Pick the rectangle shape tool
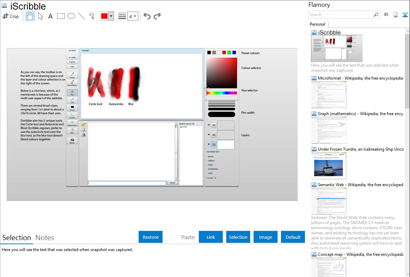 (x=61, y=16)
